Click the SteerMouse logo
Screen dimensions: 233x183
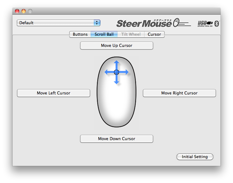[x=153, y=23]
